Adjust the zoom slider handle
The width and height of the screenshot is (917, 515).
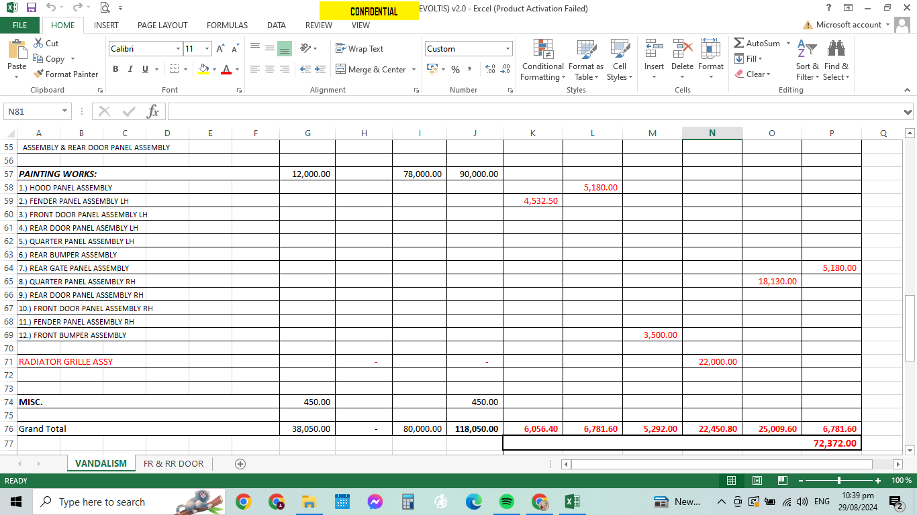(839, 480)
